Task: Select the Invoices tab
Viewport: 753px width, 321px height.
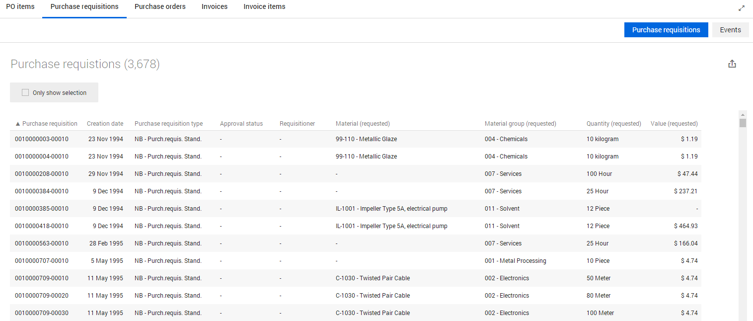Action: click(215, 7)
